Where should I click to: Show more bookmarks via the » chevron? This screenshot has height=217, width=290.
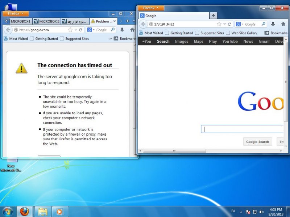point(111,39)
